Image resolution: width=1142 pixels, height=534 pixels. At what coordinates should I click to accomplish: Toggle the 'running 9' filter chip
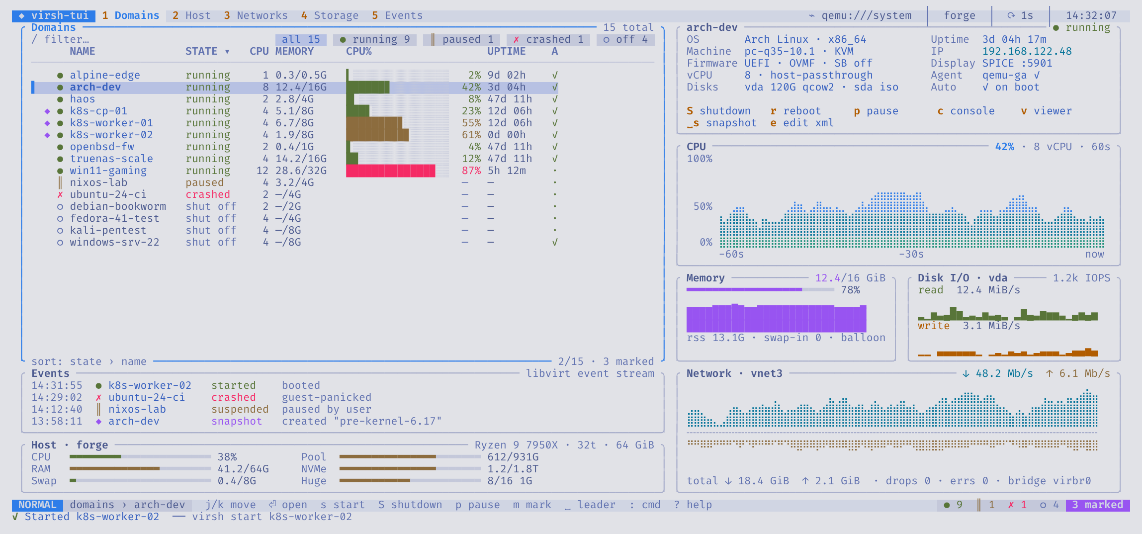tap(375, 39)
